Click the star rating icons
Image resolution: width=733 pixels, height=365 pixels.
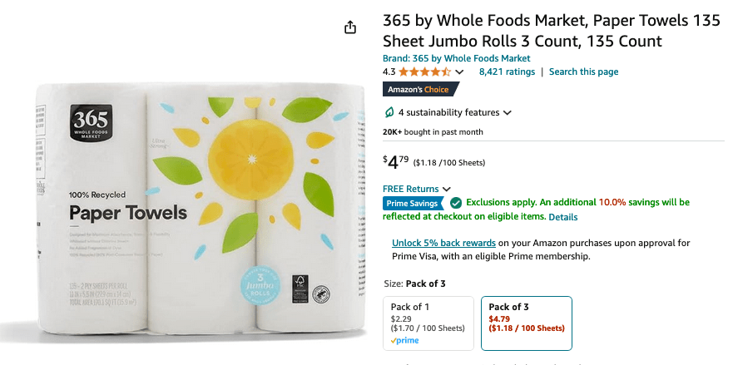tap(424, 72)
